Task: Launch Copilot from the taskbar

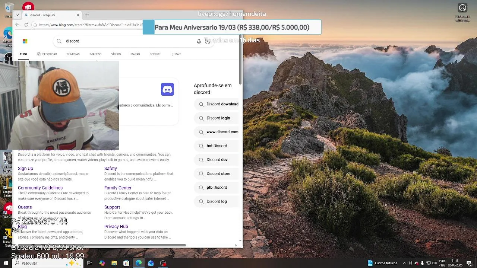Action: click(102, 263)
